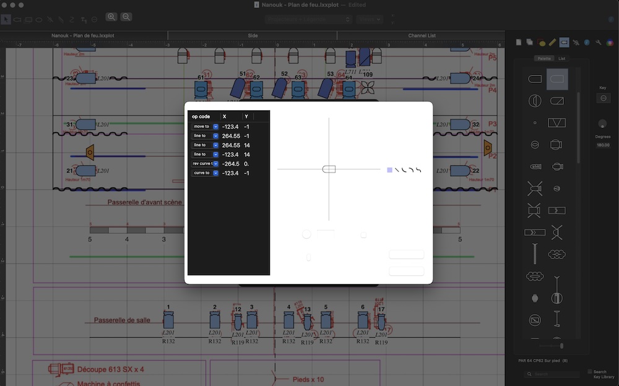Select the Palette tab
Image resolution: width=619 pixels, height=386 pixels.
(x=544, y=58)
